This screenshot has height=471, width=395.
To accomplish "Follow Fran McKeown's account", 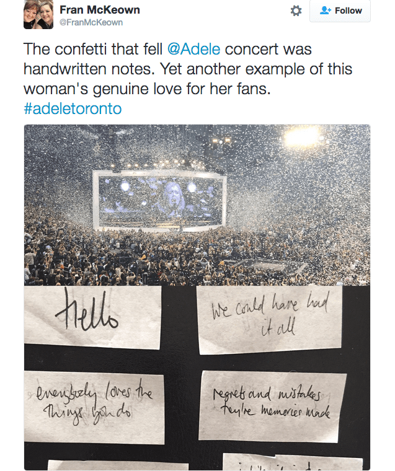I will click(340, 11).
